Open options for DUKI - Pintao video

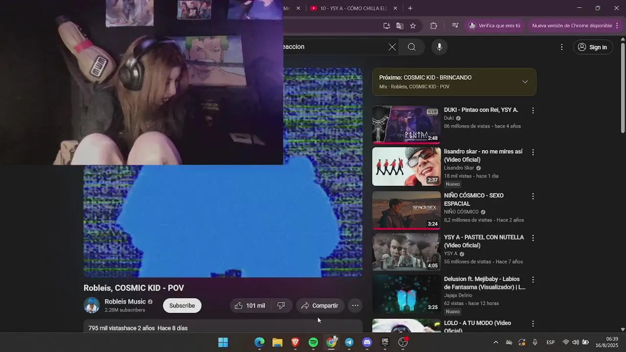coord(533,110)
